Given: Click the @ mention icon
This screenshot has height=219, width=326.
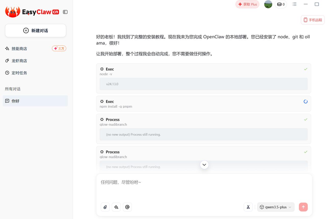Looking at the screenshot, I should coord(127,207).
